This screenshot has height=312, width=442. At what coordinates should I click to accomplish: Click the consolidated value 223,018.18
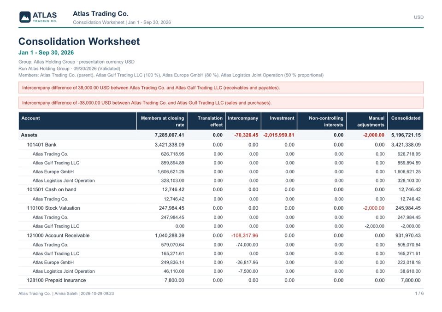point(409,262)
